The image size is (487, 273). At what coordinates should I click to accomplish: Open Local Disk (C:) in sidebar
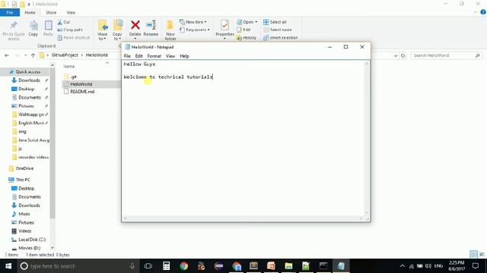coord(32,240)
